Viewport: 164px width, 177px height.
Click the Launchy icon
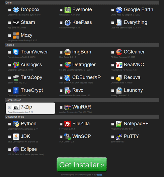(119, 91)
